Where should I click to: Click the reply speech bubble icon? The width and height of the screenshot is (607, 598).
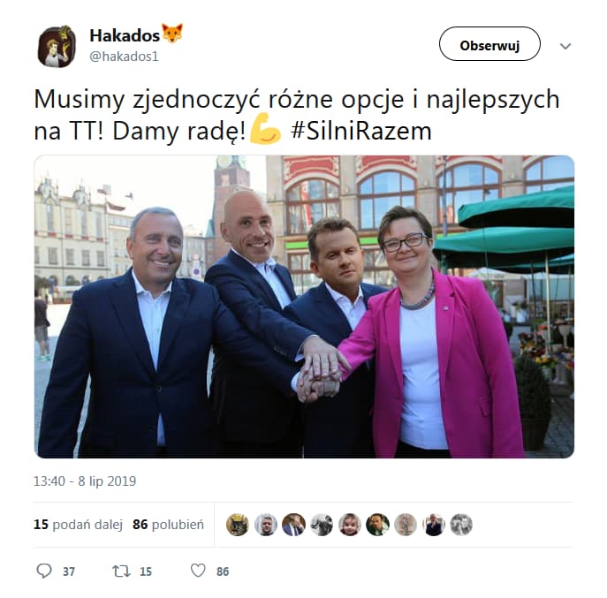pyautogui.click(x=44, y=571)
